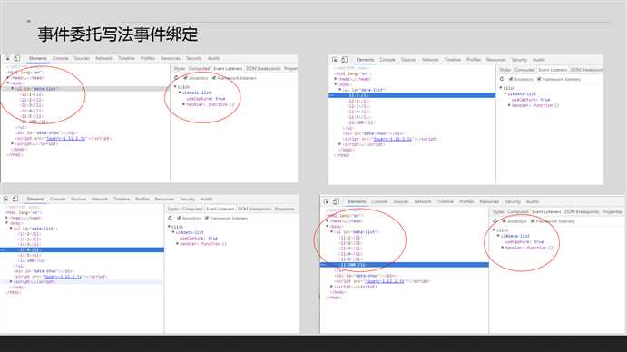Click inspect-element arrow icon in DevTools with li 100 selected
Viewport: 627px width, 352px height.
tap(327, 201)
